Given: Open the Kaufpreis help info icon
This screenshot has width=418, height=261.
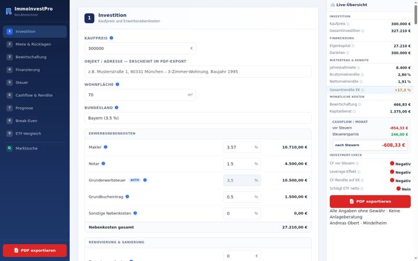Looking at the screenshot, I should coord(111,38).
